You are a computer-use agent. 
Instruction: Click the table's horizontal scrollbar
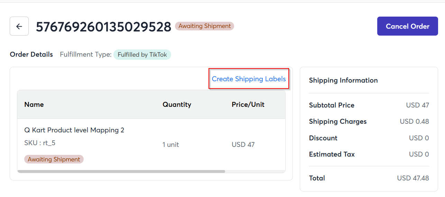[121, 171]
